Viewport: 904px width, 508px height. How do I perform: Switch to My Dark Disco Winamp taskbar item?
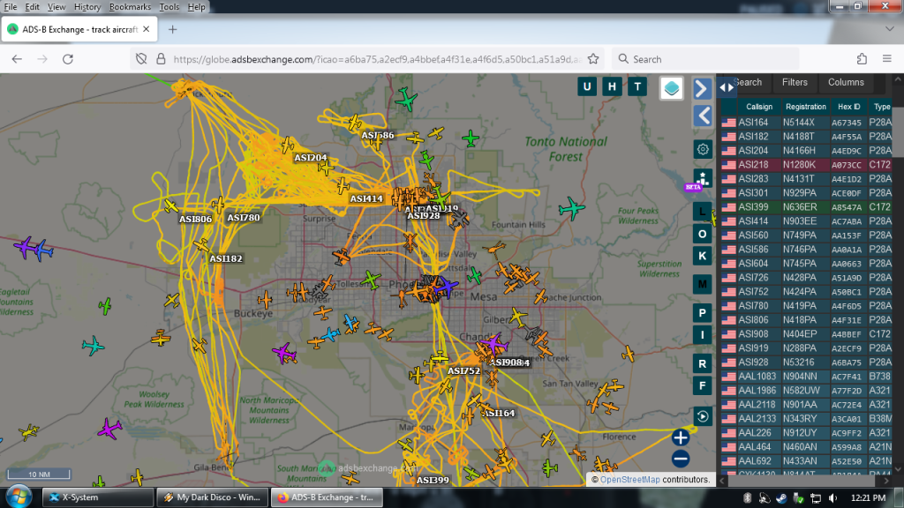pos(212,497)
